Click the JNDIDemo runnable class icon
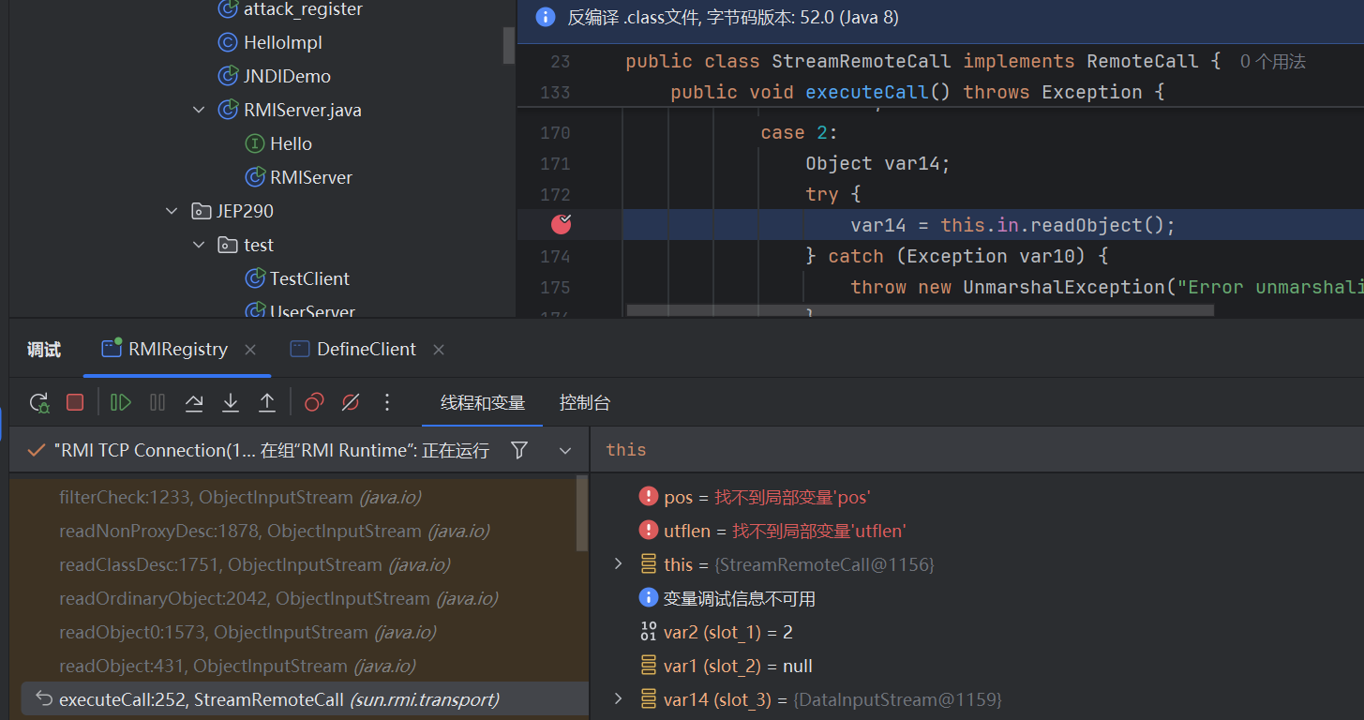The width and height of the screenshot is (1364, 720). [227, 77]
